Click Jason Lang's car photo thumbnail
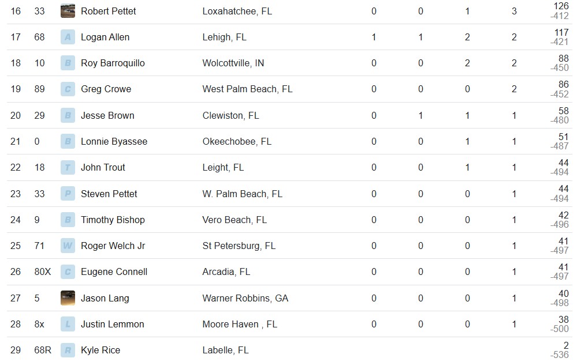 [68, 298]
